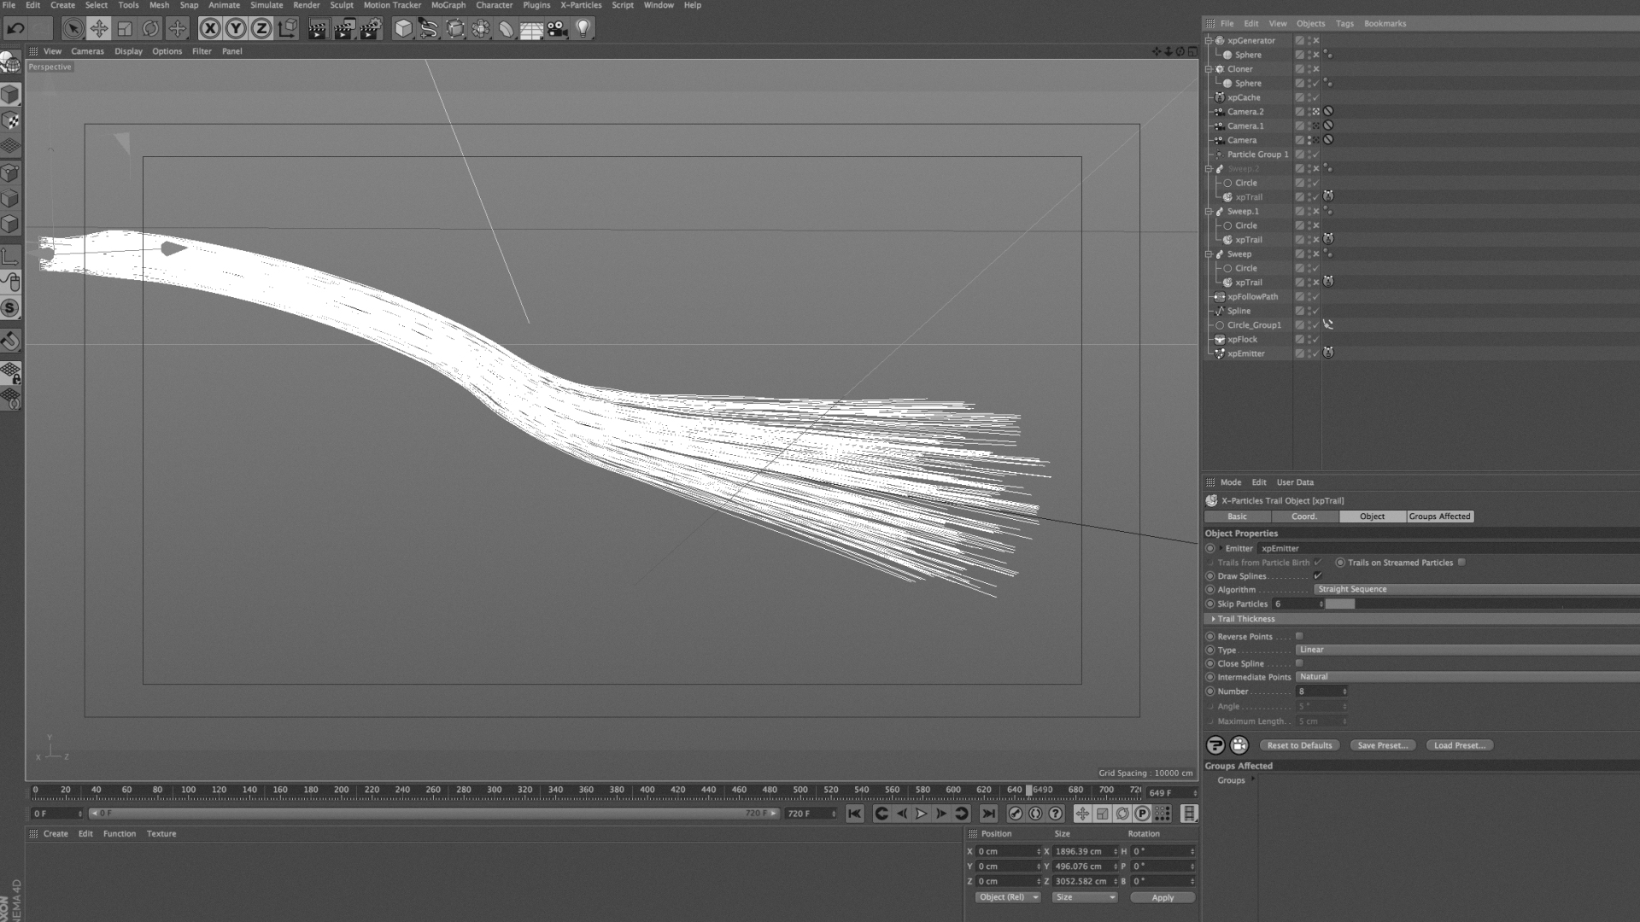Enable Reverse Points checkbox

(1299, 636)
